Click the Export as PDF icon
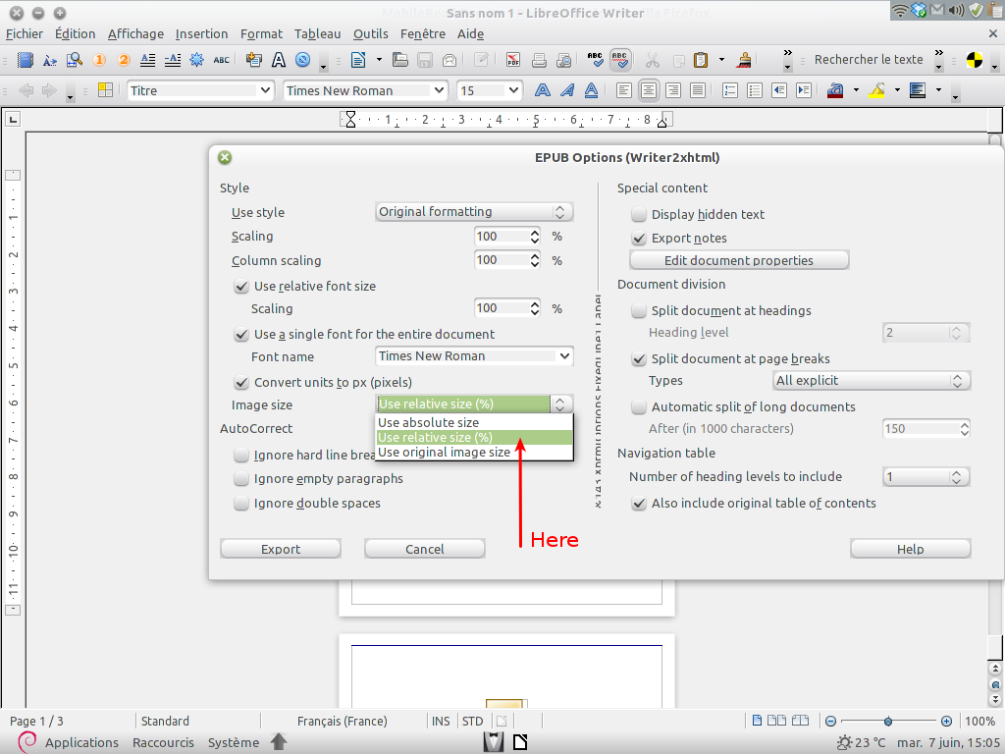The image size is (1005, 754). coord(512,60)
